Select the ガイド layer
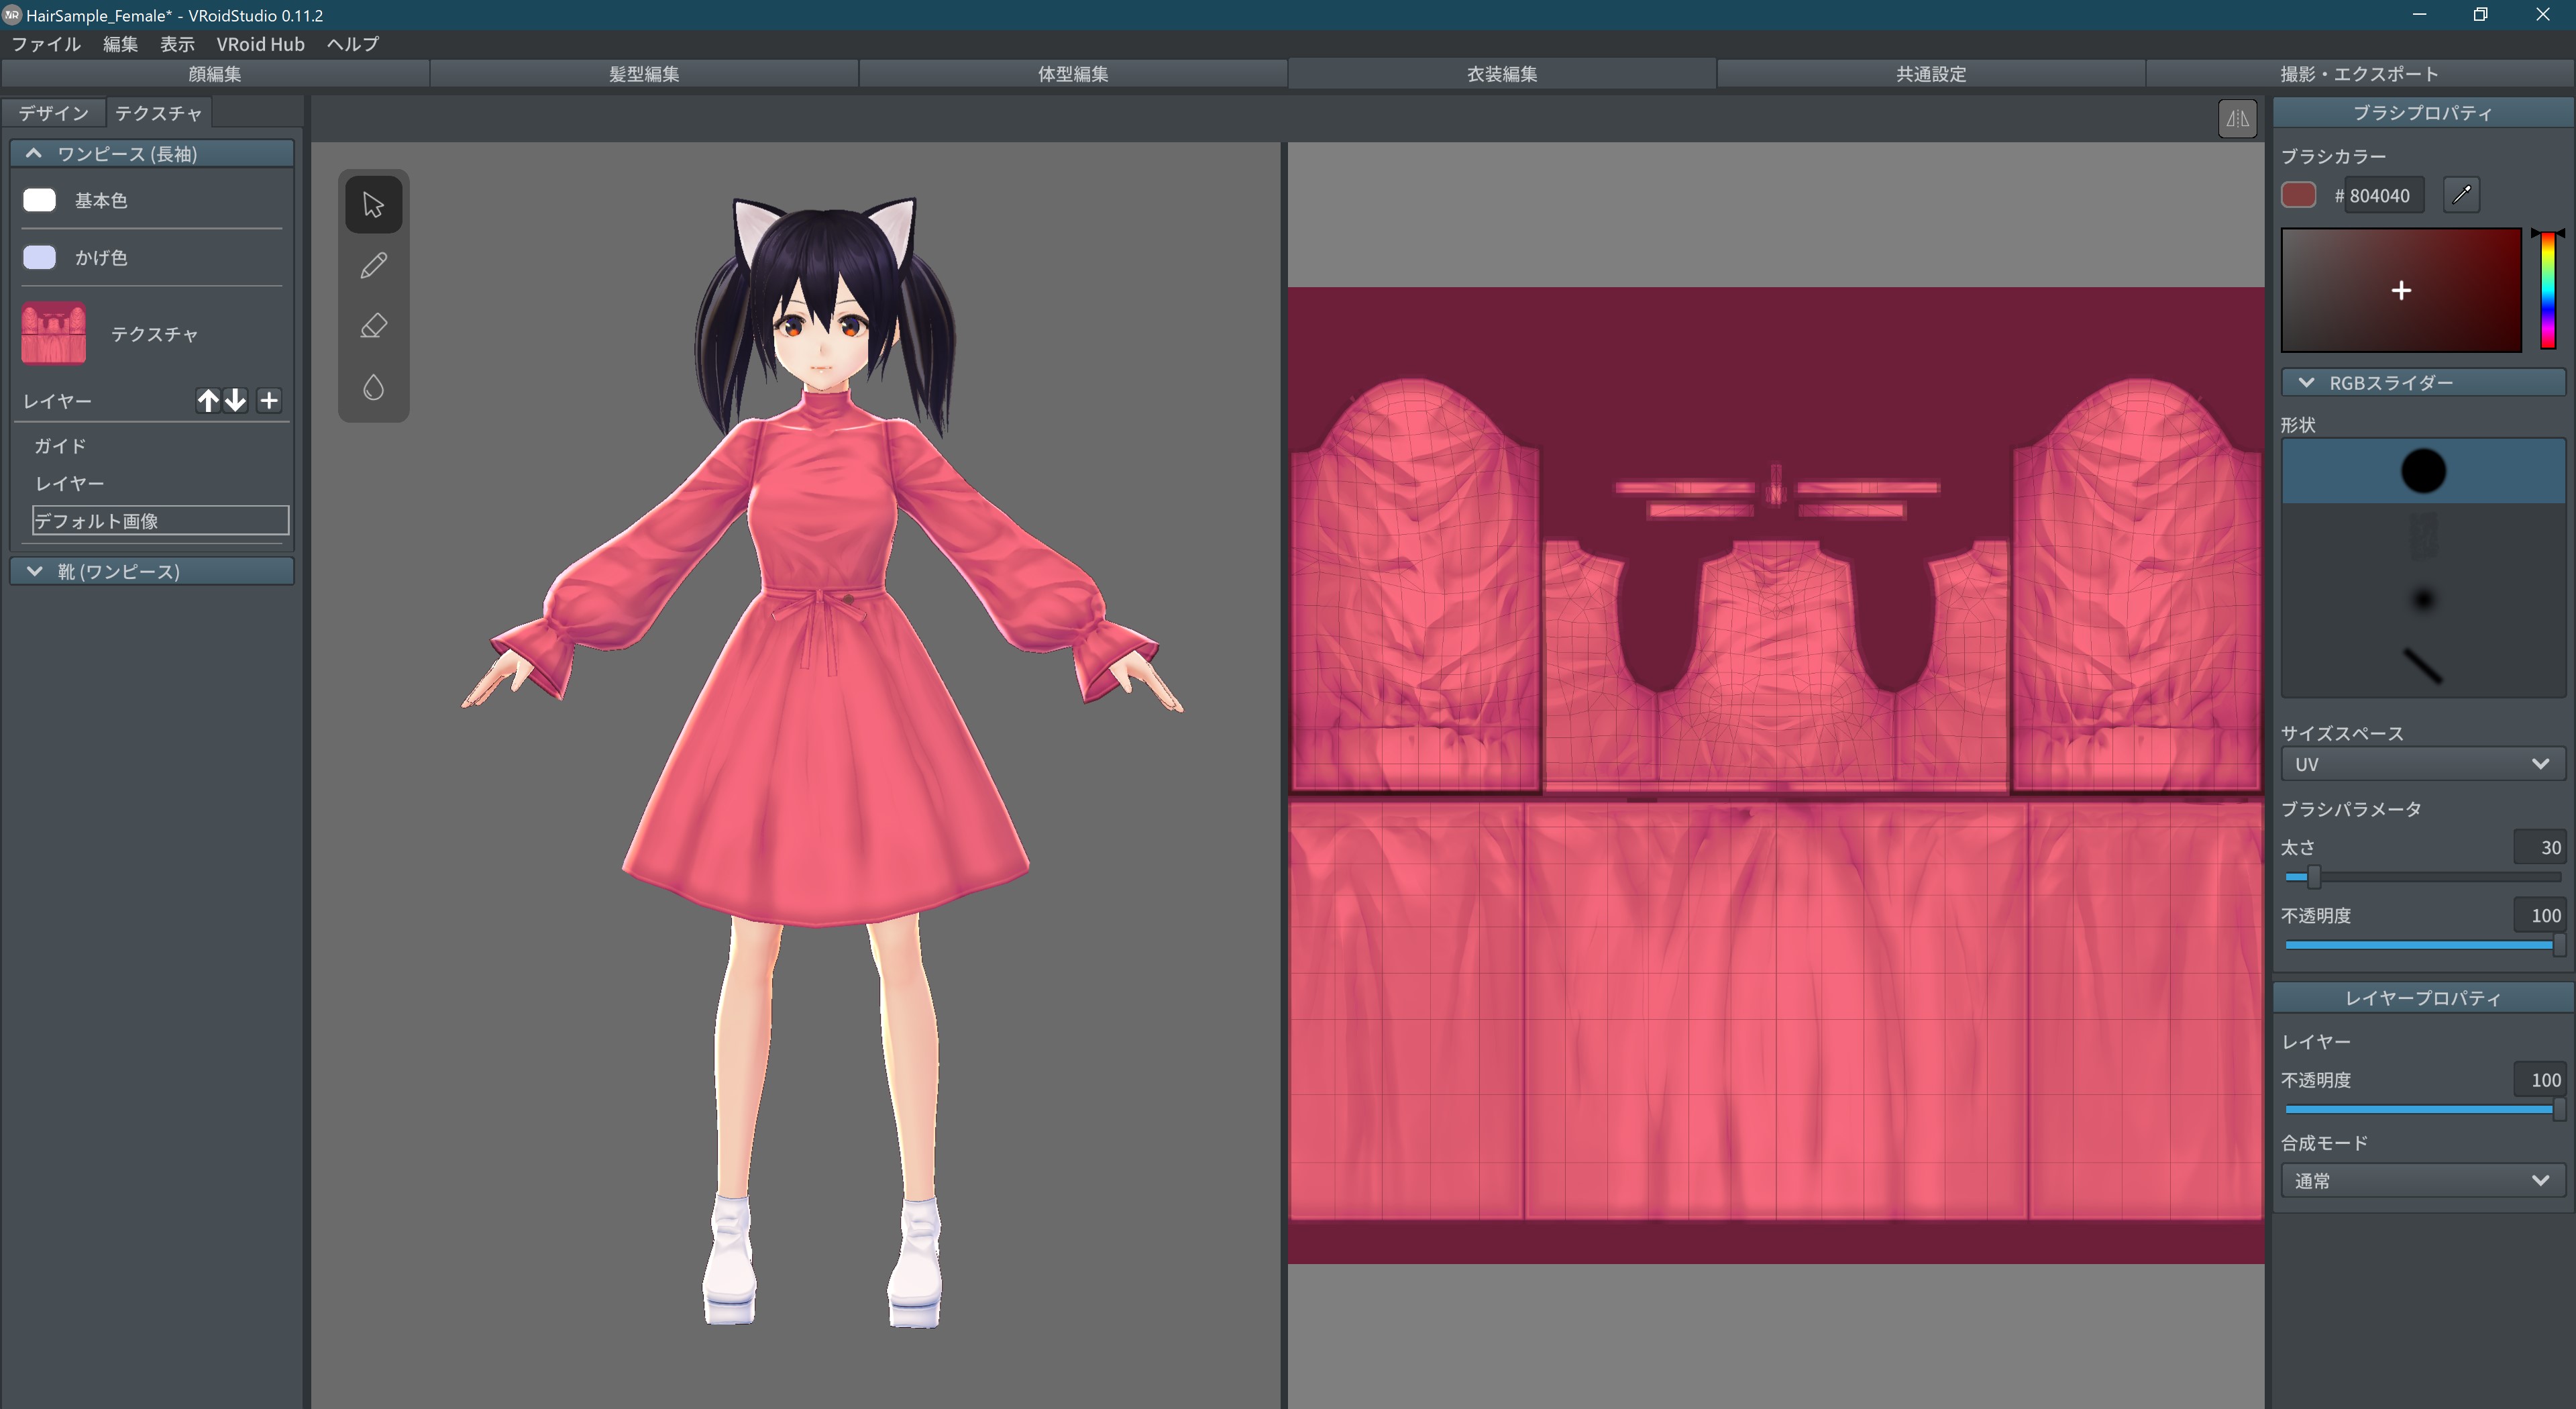This screenshot has height=1409, width=2576. click(x=160, y=446)
